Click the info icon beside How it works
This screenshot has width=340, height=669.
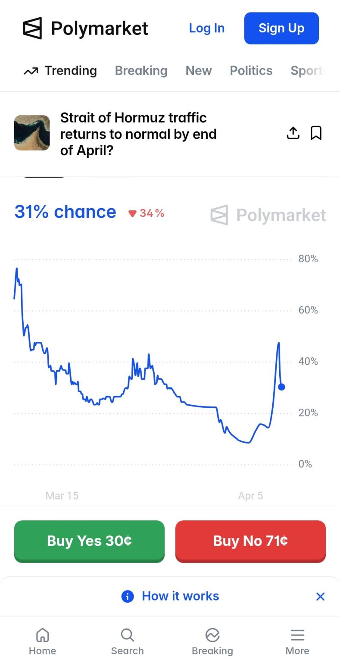128,596
